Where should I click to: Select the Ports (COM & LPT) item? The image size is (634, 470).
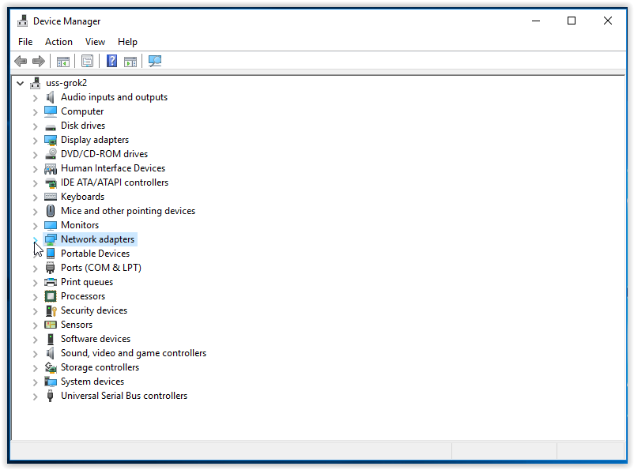pyautogui.click(x=100, y=268)
